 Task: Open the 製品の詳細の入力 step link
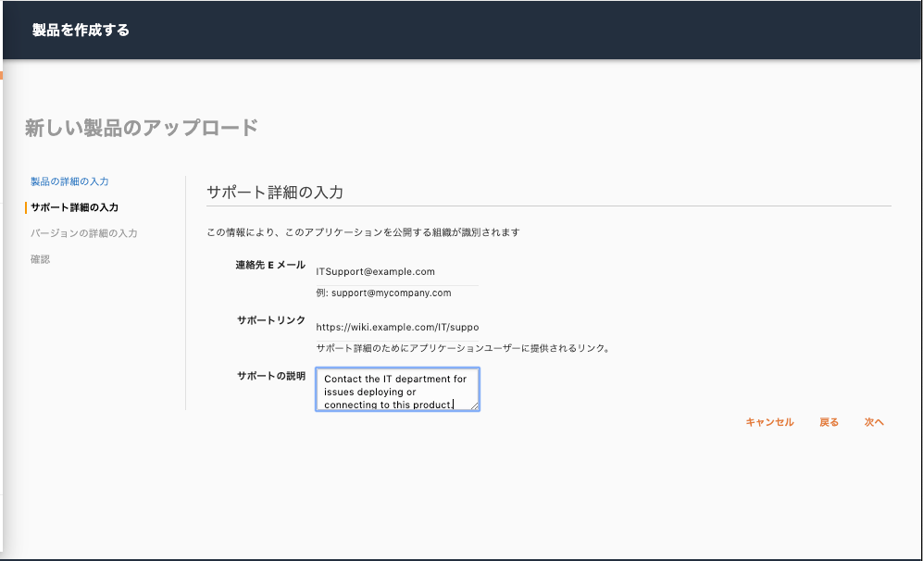tap(69, 181)
